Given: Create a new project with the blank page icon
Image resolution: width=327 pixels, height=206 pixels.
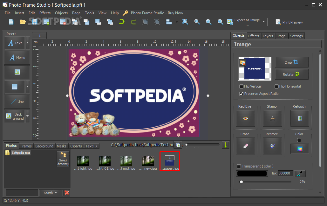Looking at the screenshot, I should (x=11, y=22).
